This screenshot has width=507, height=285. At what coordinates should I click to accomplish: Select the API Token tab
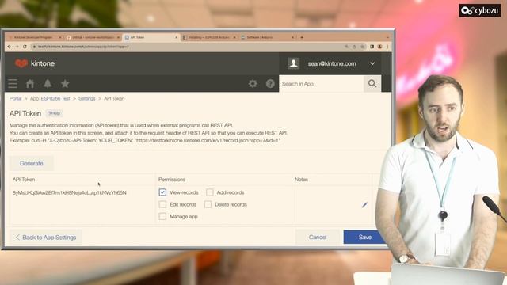[151, 37]
